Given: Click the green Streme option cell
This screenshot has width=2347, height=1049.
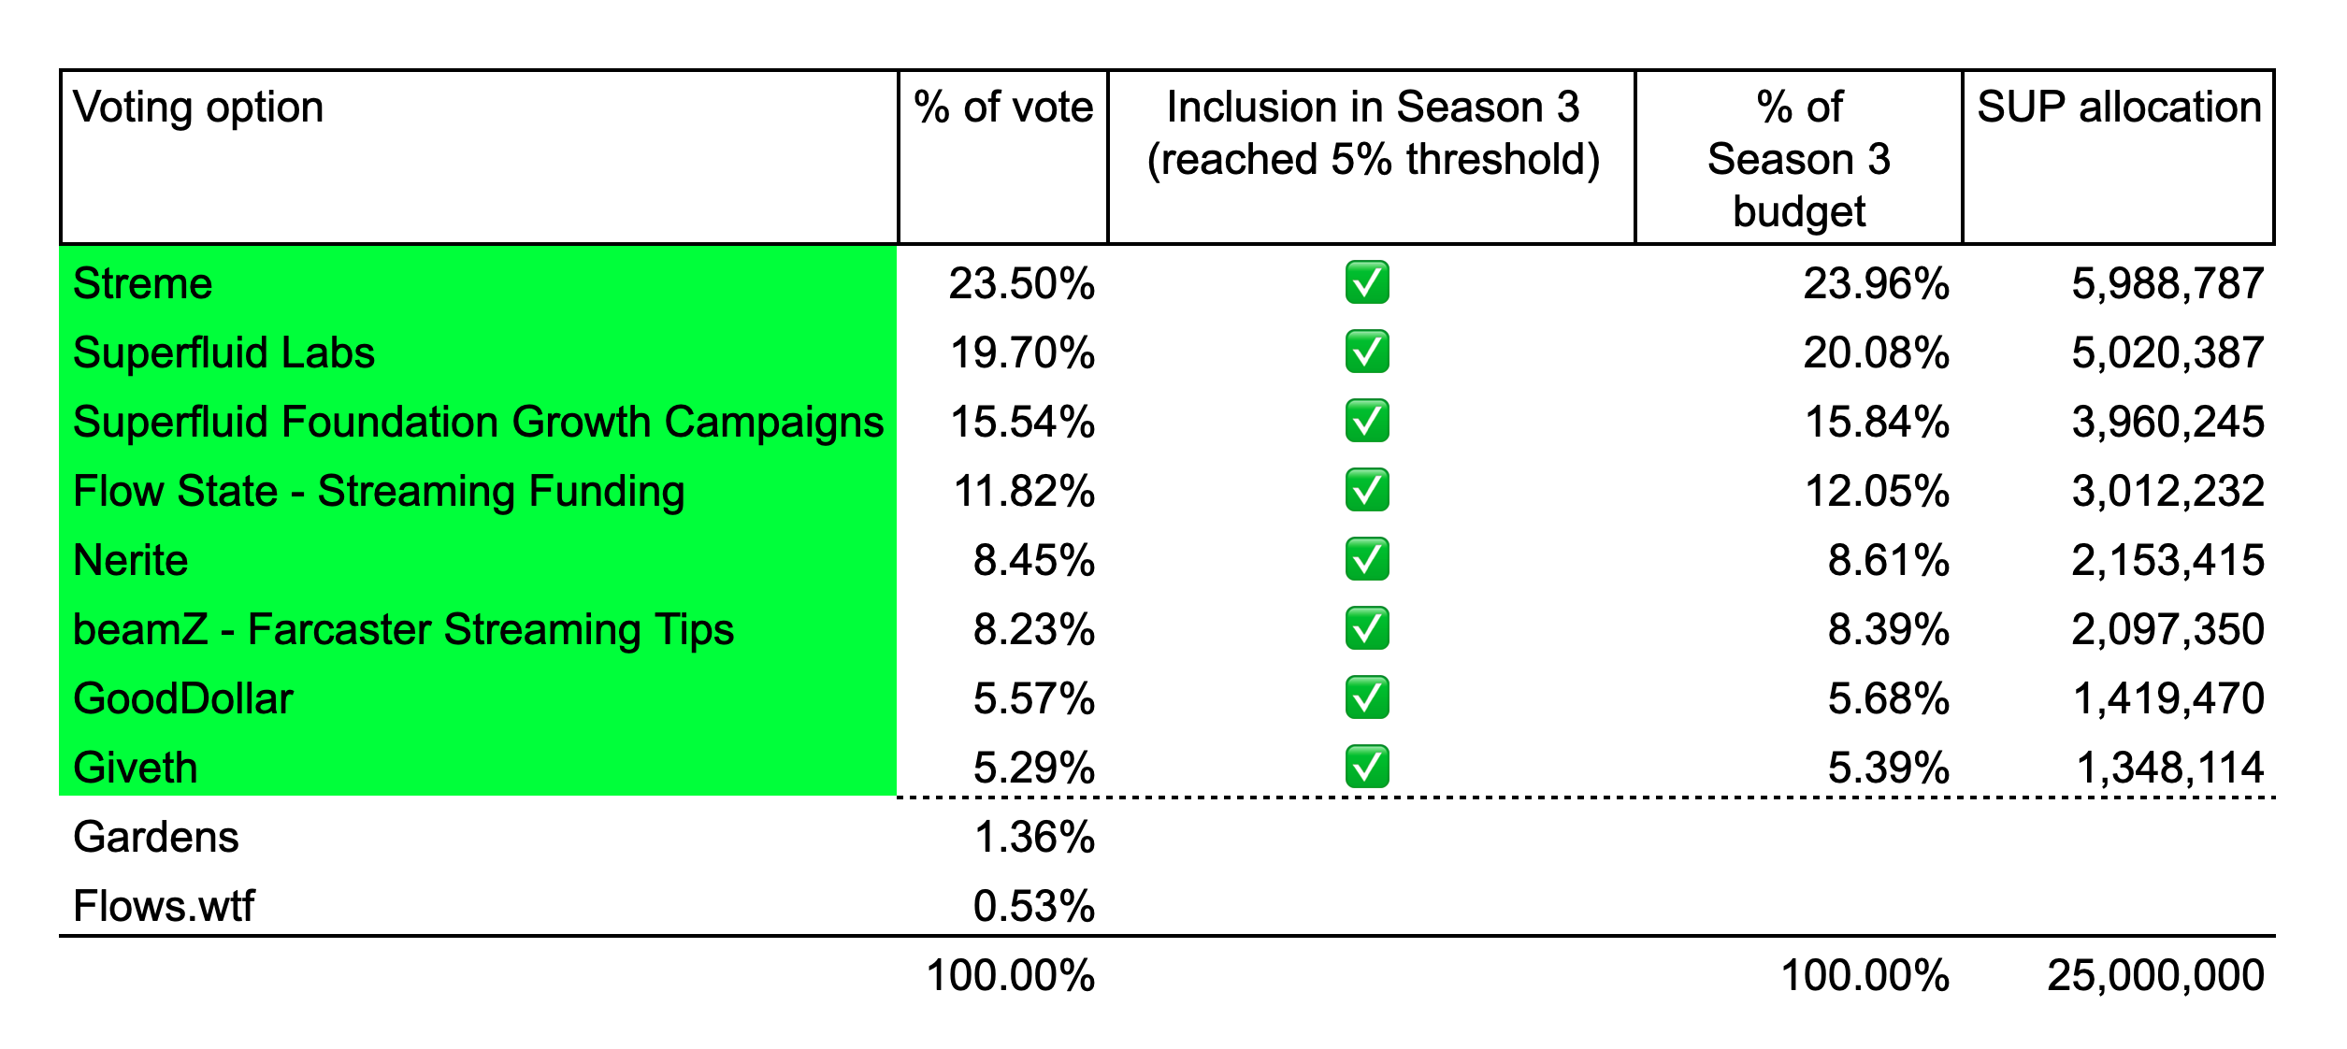Looking at the screenshot, I should (x=143, y=283).
